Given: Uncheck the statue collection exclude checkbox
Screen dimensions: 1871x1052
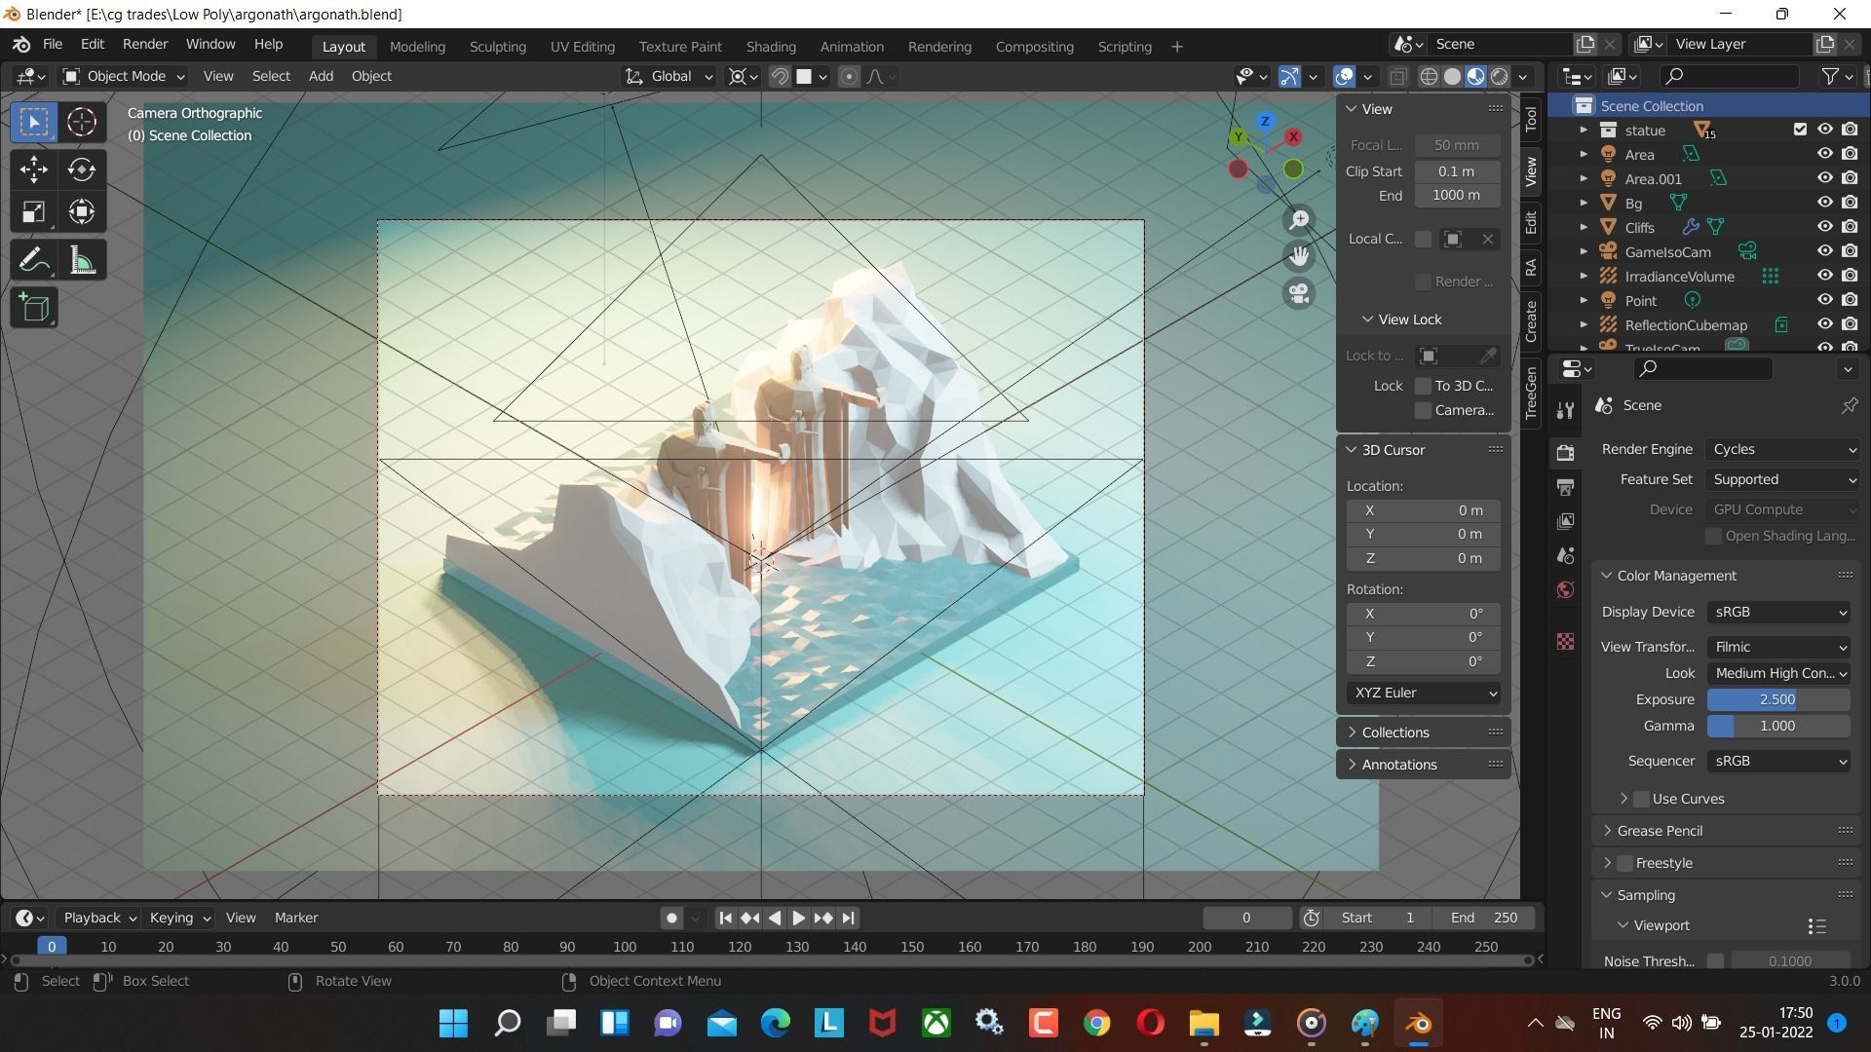Looking at the screenshot, I should [1800, 130].
